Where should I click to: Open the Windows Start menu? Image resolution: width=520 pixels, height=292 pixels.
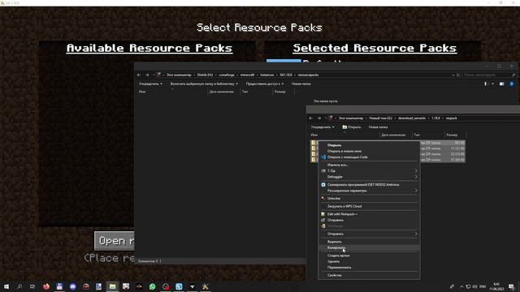tap(6, 286)
